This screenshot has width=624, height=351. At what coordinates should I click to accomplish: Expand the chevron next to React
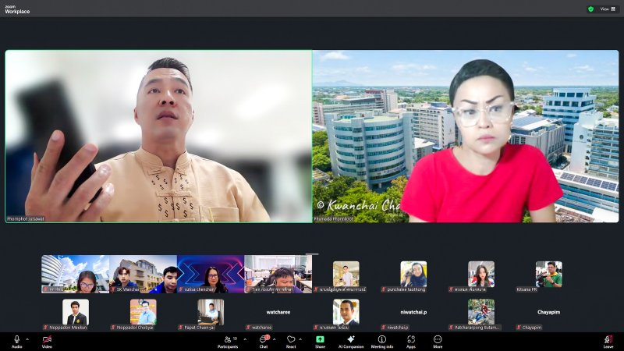click(300, 339)
